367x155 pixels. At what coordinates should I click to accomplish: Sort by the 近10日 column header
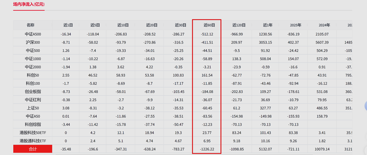point(123,25)
